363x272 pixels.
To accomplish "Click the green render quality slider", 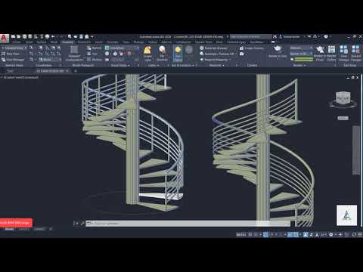I will coord(303,60).
